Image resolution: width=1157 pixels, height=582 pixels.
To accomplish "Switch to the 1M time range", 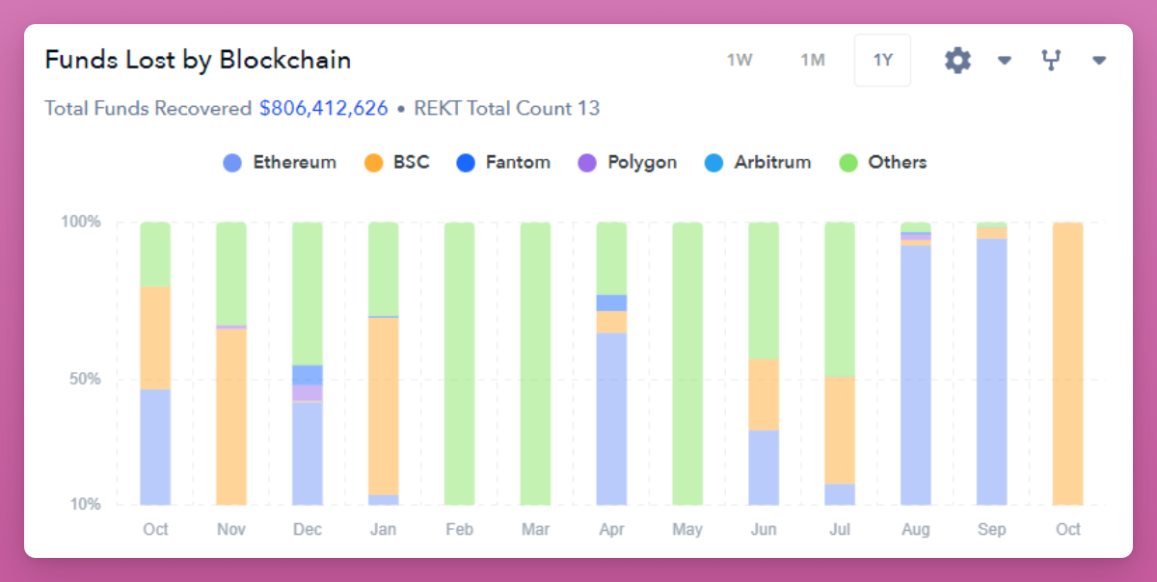I will (813, 61).
